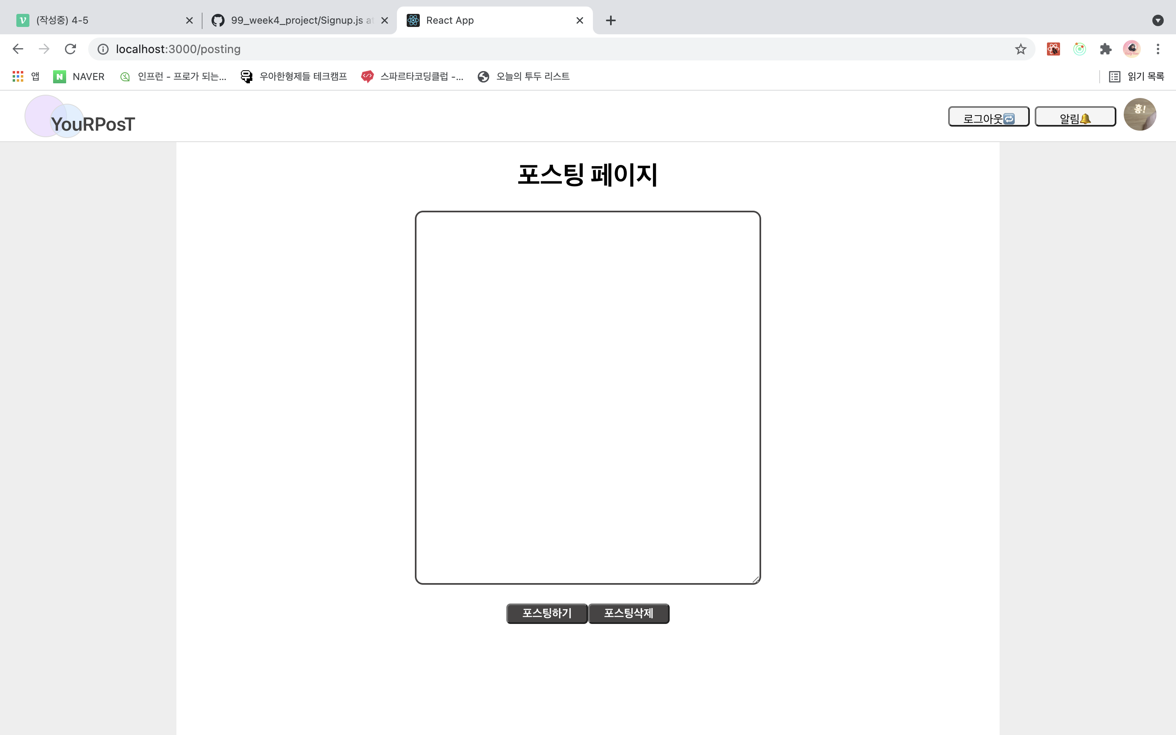The width and height of the screenshot is (1176, 735).
Task: Click the user profile picture in header
Action: coord(1140,115)
